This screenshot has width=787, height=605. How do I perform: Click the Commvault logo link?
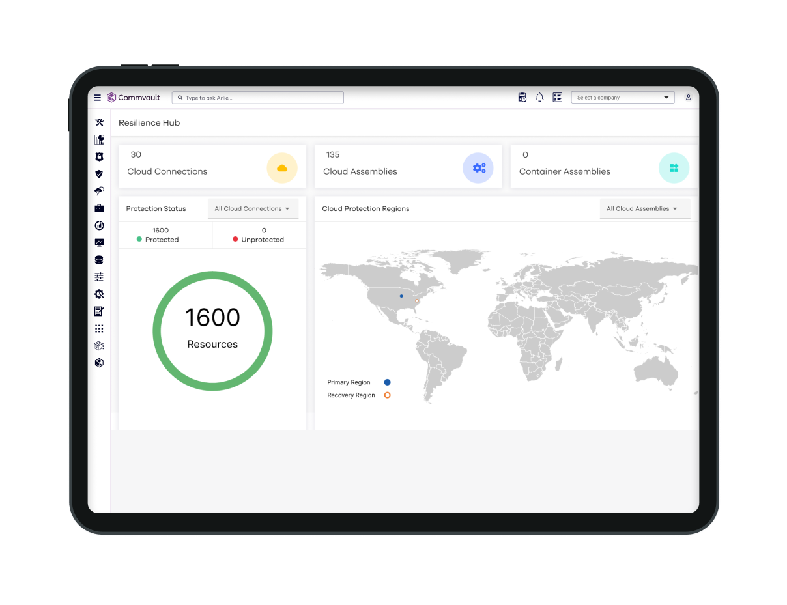pyautogui.click(x=134, y=98)
